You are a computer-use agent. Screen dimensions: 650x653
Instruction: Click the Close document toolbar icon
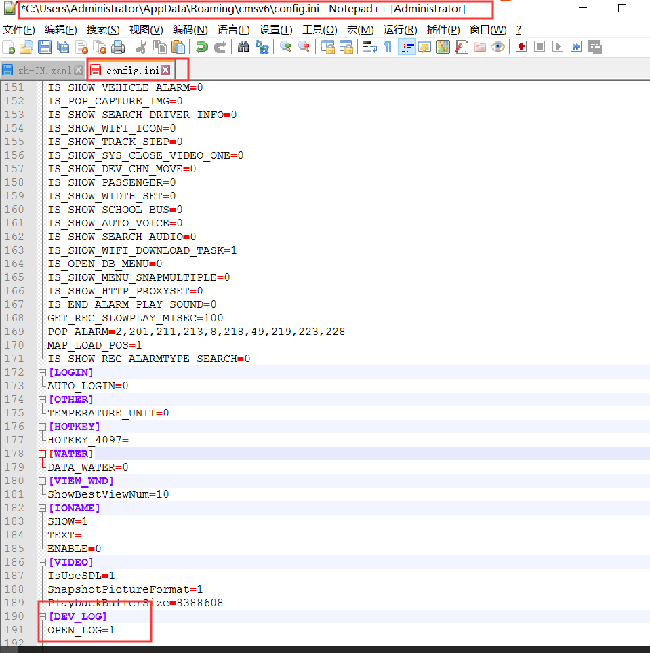[81, 47]
